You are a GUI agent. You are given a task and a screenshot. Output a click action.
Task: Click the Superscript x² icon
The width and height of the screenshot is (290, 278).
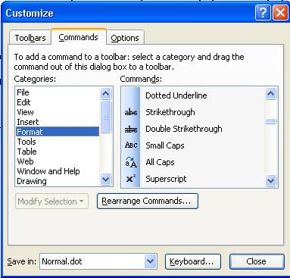click(x=130, y=179)
